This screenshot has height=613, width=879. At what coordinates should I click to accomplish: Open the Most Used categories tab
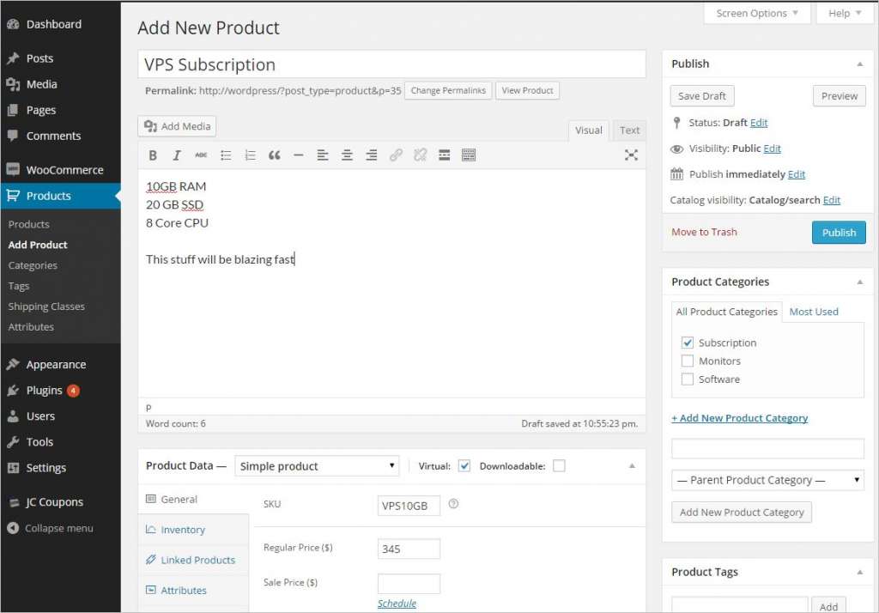point(813,312)
